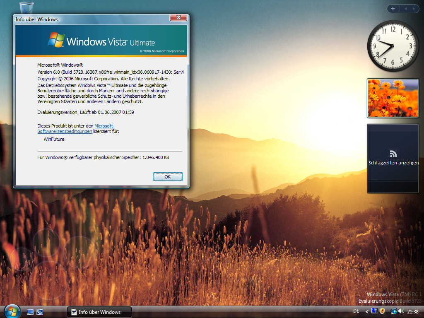Open the Recycle Bin desktop icon
424x318 pixels.
(x=26, y=7)
